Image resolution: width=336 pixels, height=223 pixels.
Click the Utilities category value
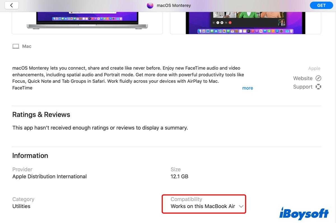pos(21,206)
